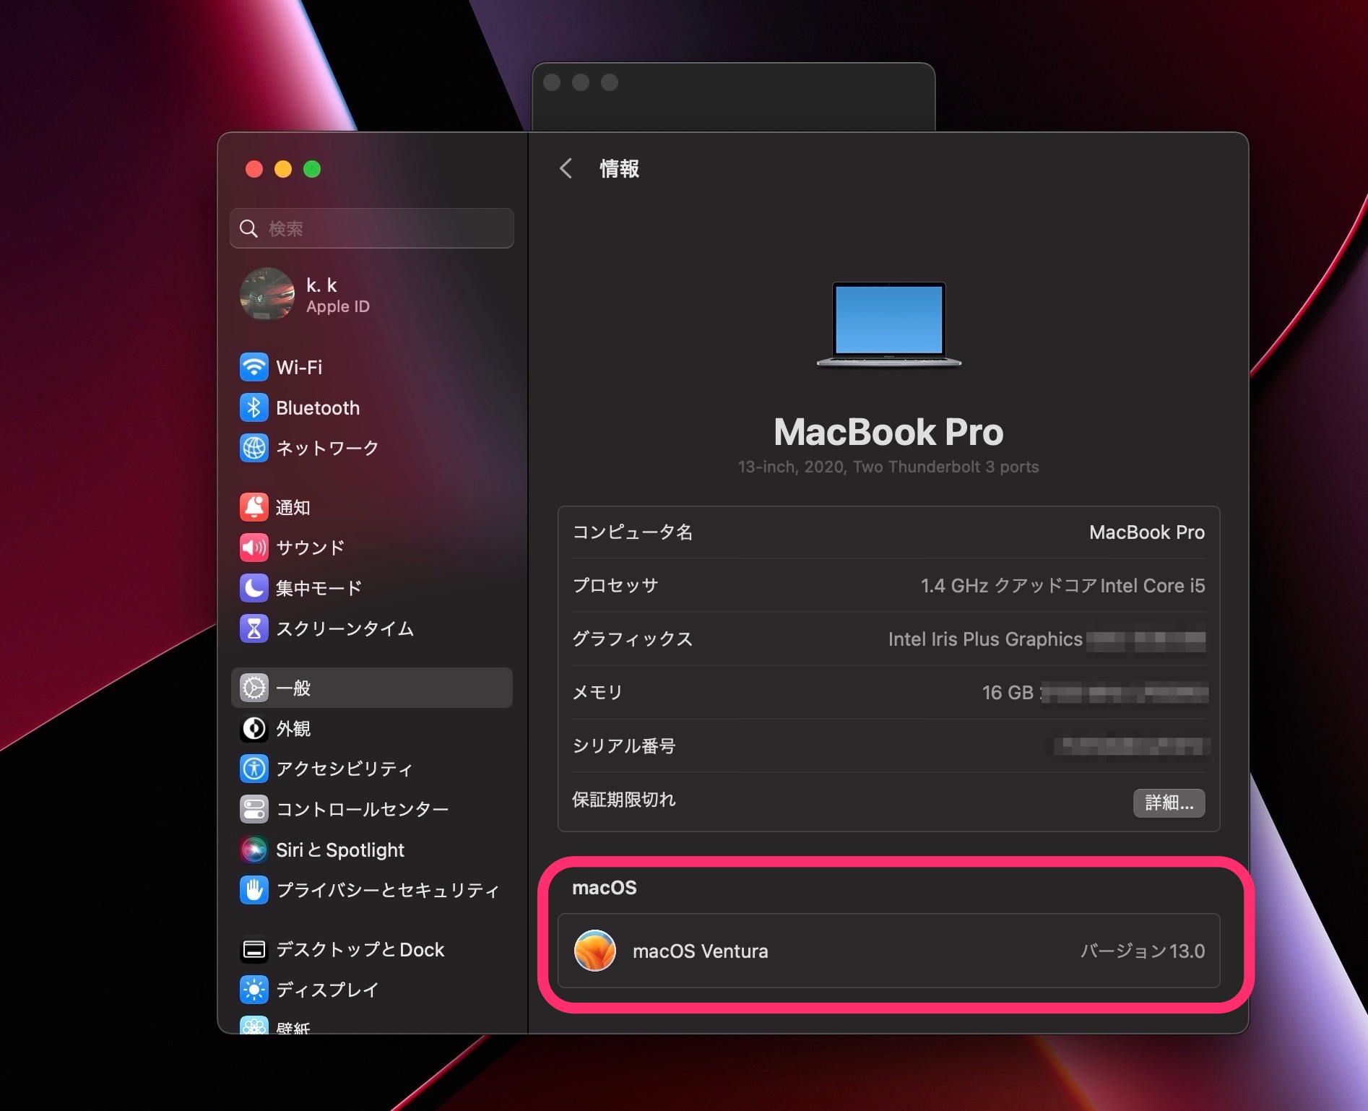Choose プライバシーとセキュリティ label

click(x=388, y=890)
